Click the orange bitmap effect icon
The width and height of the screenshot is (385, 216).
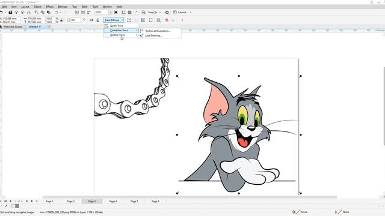click(167, 20)
